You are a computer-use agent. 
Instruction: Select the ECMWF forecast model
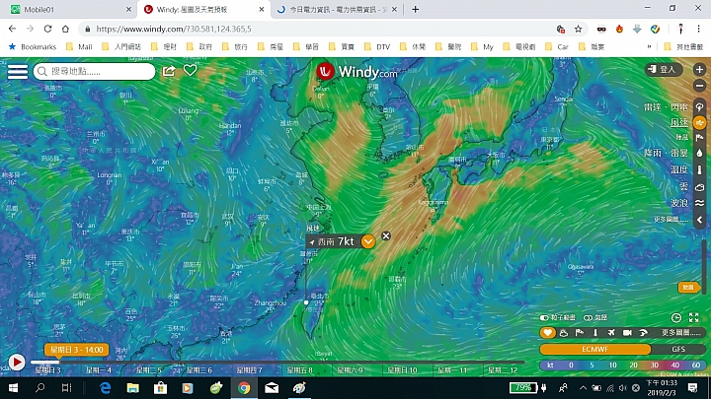(594, 349)
